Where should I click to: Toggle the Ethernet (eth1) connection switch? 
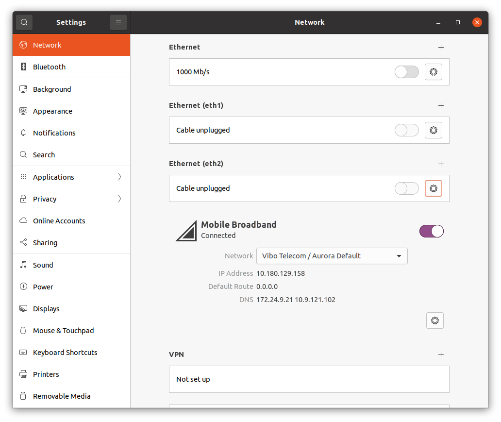tap(406, 130)
